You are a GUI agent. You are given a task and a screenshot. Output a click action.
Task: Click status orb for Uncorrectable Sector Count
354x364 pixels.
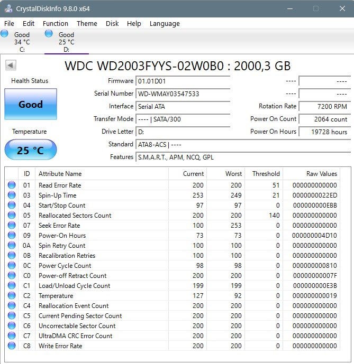[x=12, y=325]
